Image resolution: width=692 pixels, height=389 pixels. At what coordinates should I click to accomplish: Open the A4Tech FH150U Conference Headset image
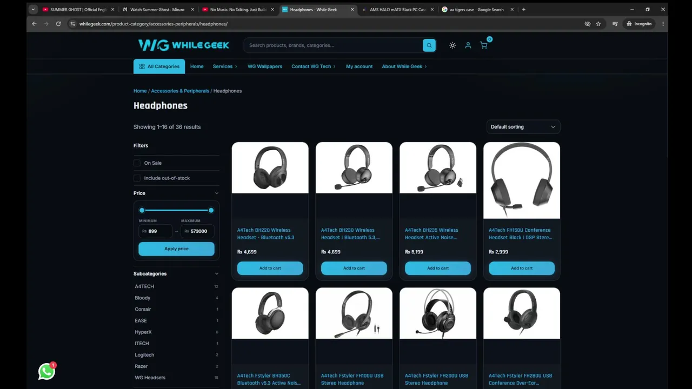pyautogui.click(x=522, y=180)
